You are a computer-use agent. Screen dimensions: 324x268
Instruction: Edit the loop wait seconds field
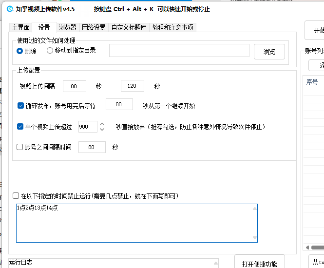pos(119,104)
